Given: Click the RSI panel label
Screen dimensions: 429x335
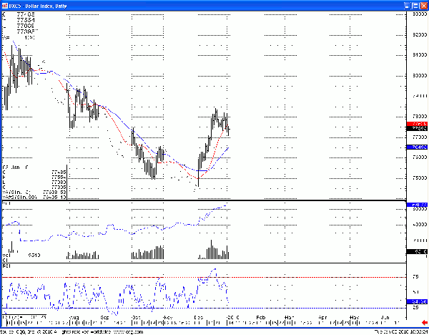Looking at the screenshot, I should pyautogui.click(x=6, y=266).
